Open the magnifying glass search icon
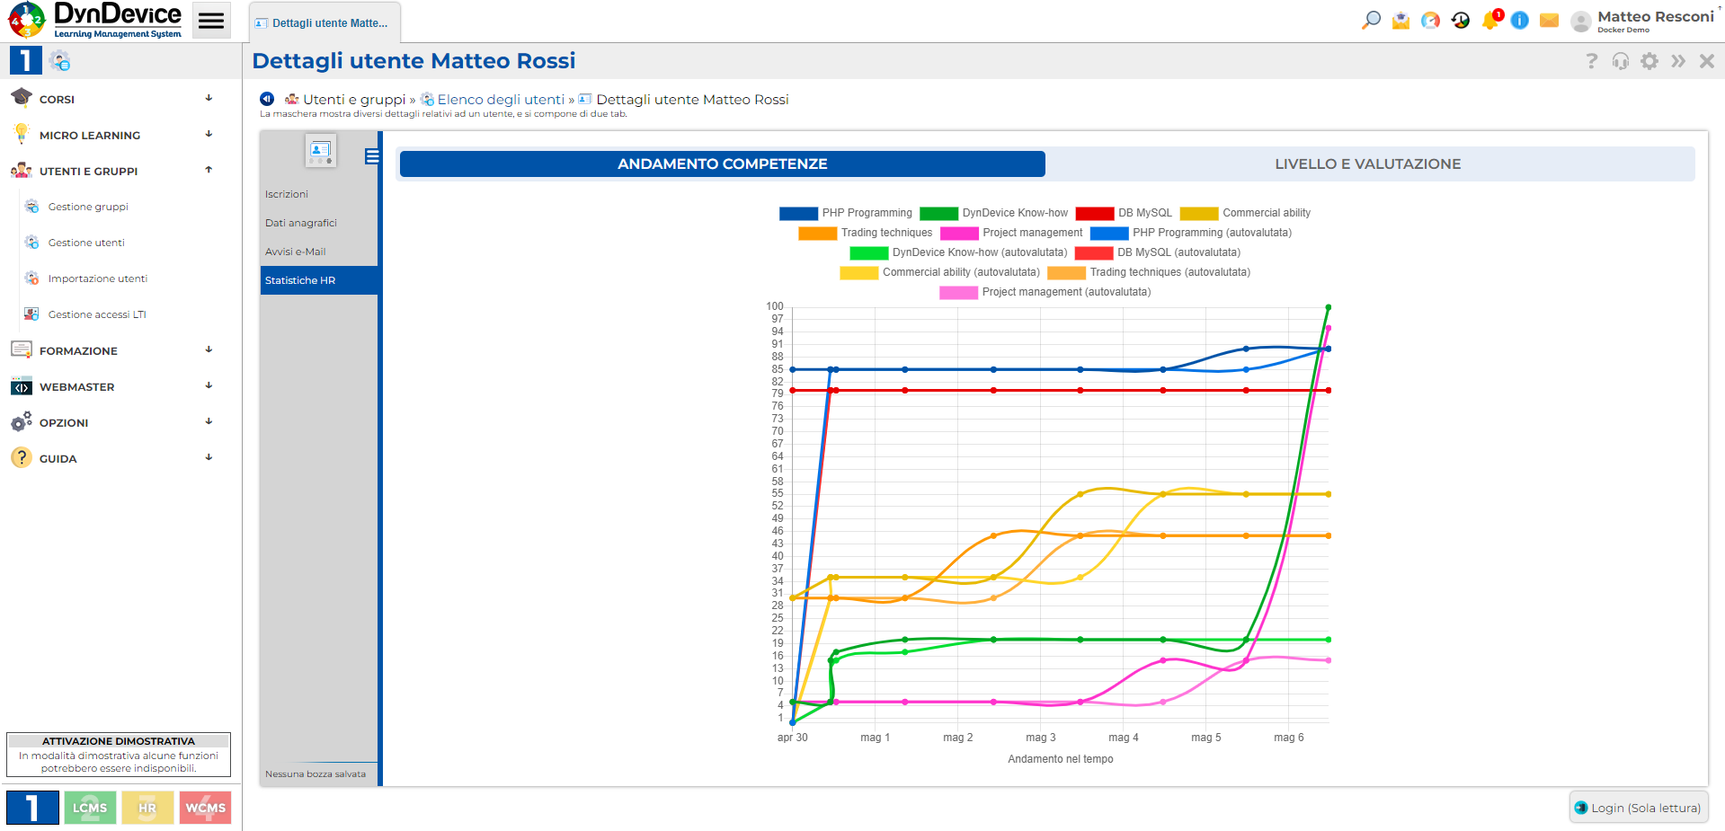The width and height of the screenshot is (1725, 831). [x=1371, y=20]
